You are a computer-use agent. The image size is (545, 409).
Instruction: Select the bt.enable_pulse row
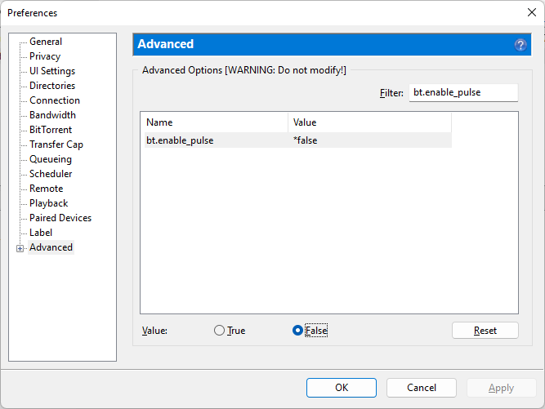click(x=298, y=140)
